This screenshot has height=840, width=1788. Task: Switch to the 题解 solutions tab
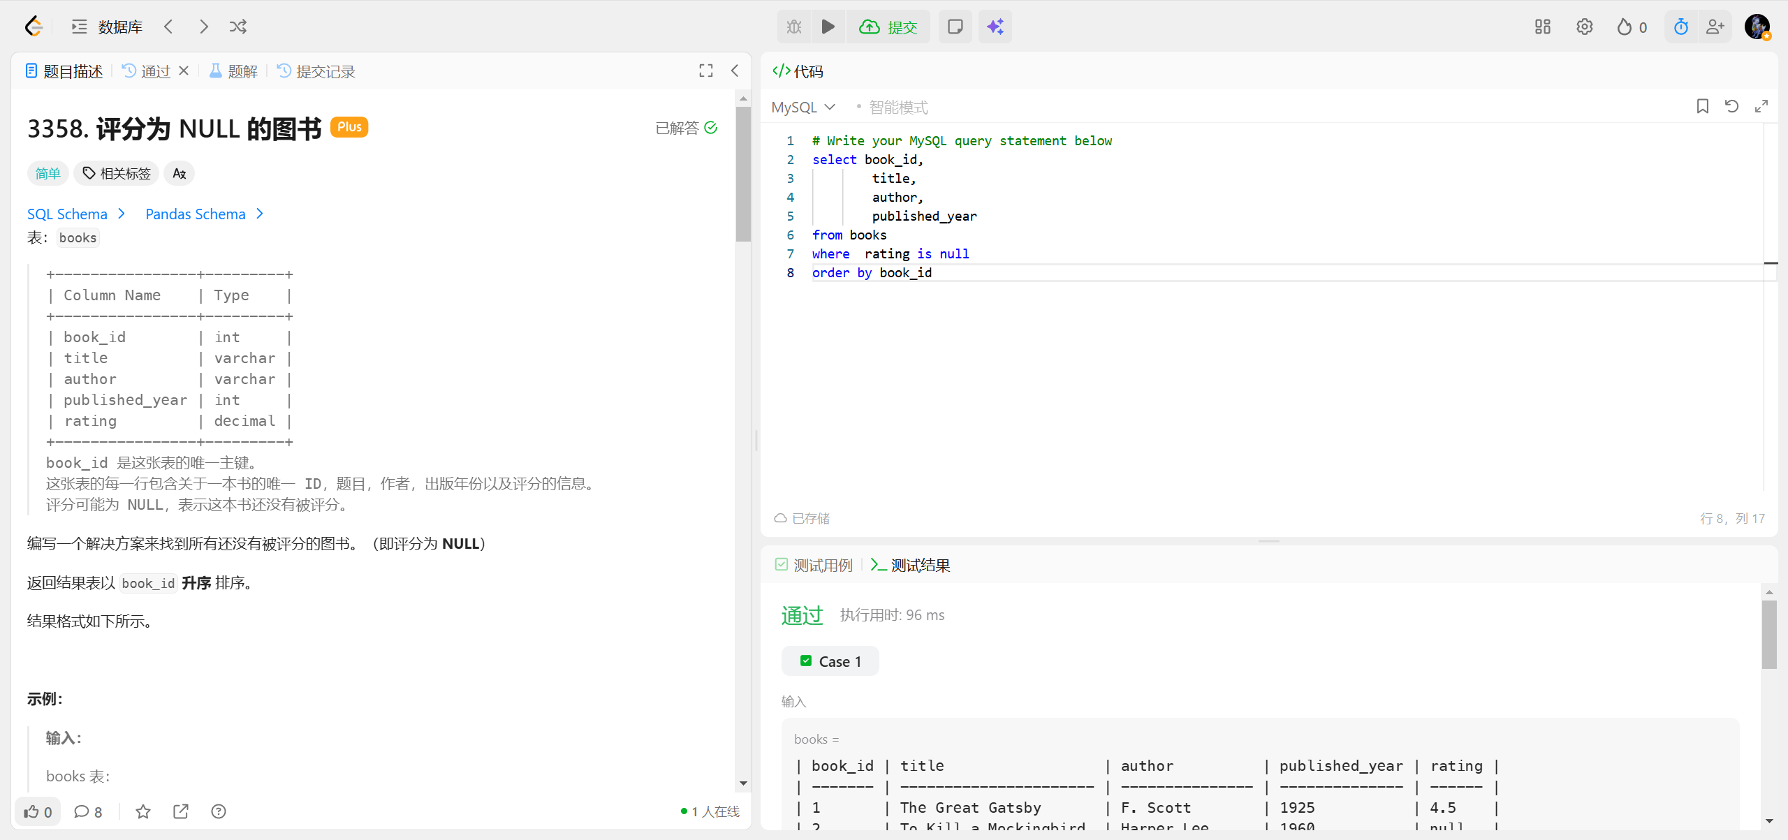pyautogui.click(x=234, y=71)
